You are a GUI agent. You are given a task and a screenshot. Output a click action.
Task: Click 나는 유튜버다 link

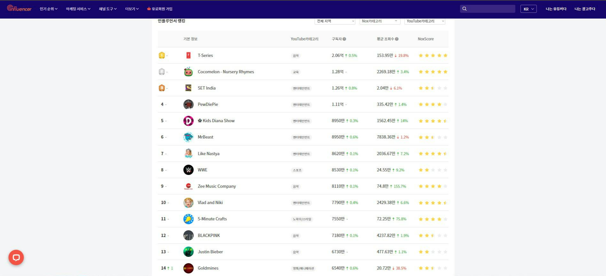556,9
